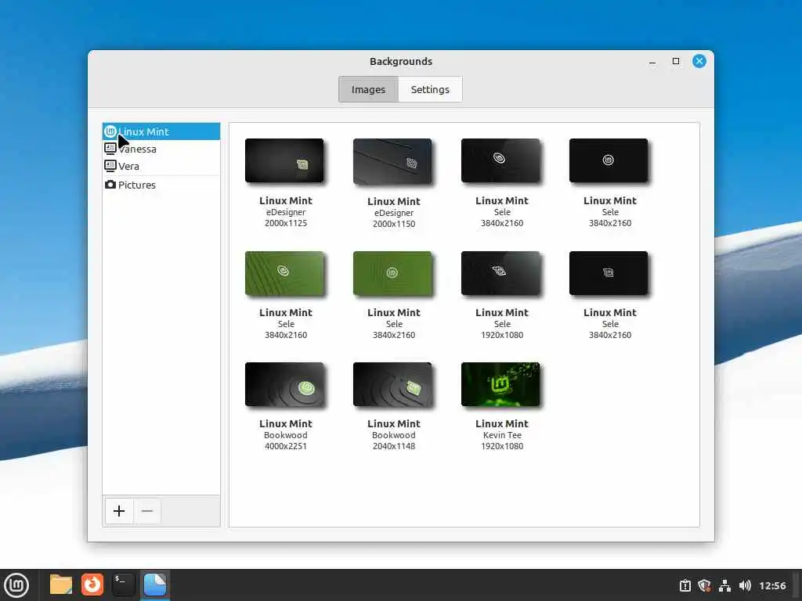Click the "2000x1150" resolution text
The width and height of the screenshot is (802, 601).
394,224
